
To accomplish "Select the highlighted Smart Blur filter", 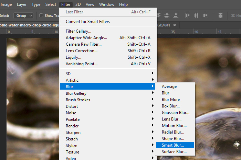I will (175, 145).
